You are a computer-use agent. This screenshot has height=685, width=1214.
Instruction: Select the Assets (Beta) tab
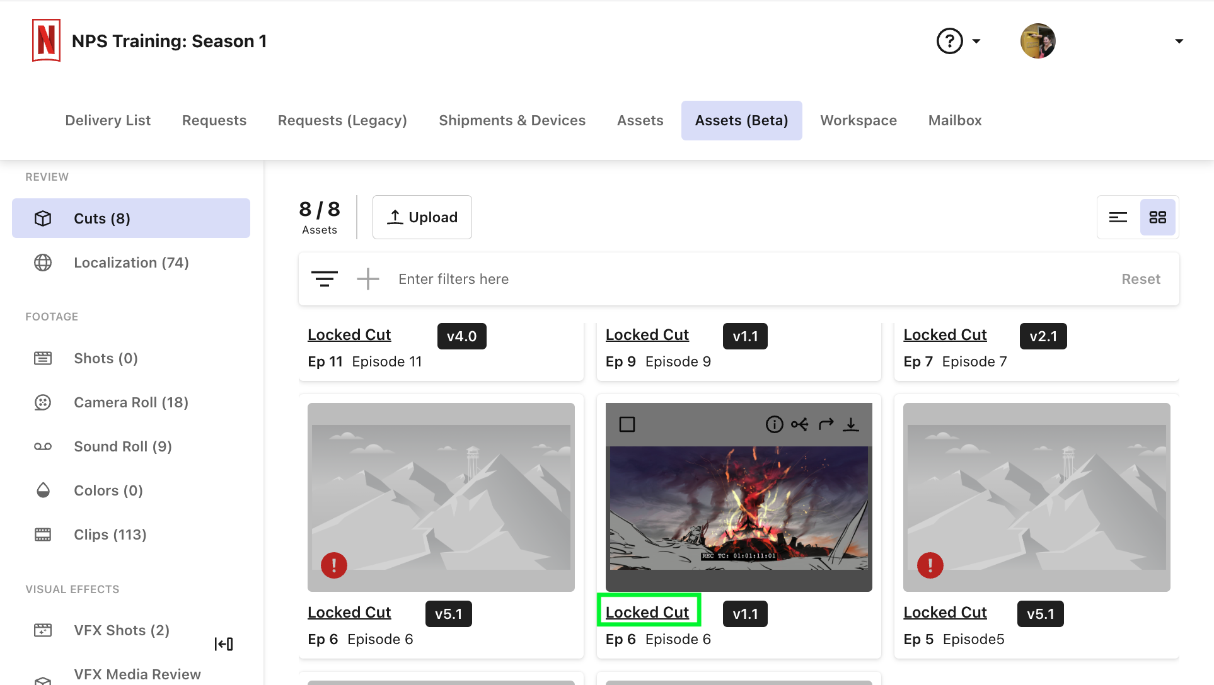[741, 120]
